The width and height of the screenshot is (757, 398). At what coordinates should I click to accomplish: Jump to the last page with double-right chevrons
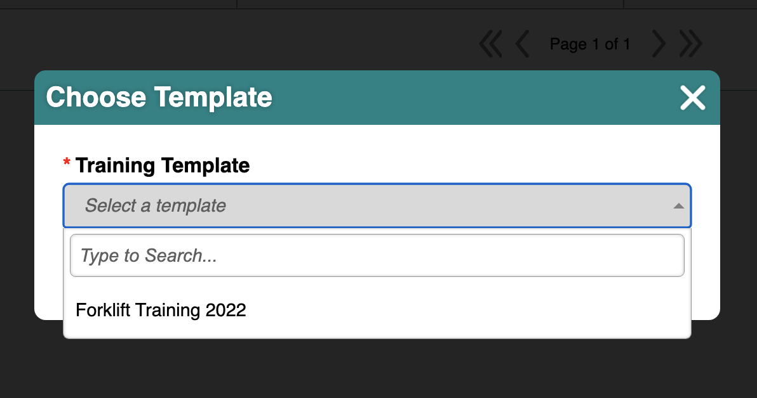[x=691, y=44]
